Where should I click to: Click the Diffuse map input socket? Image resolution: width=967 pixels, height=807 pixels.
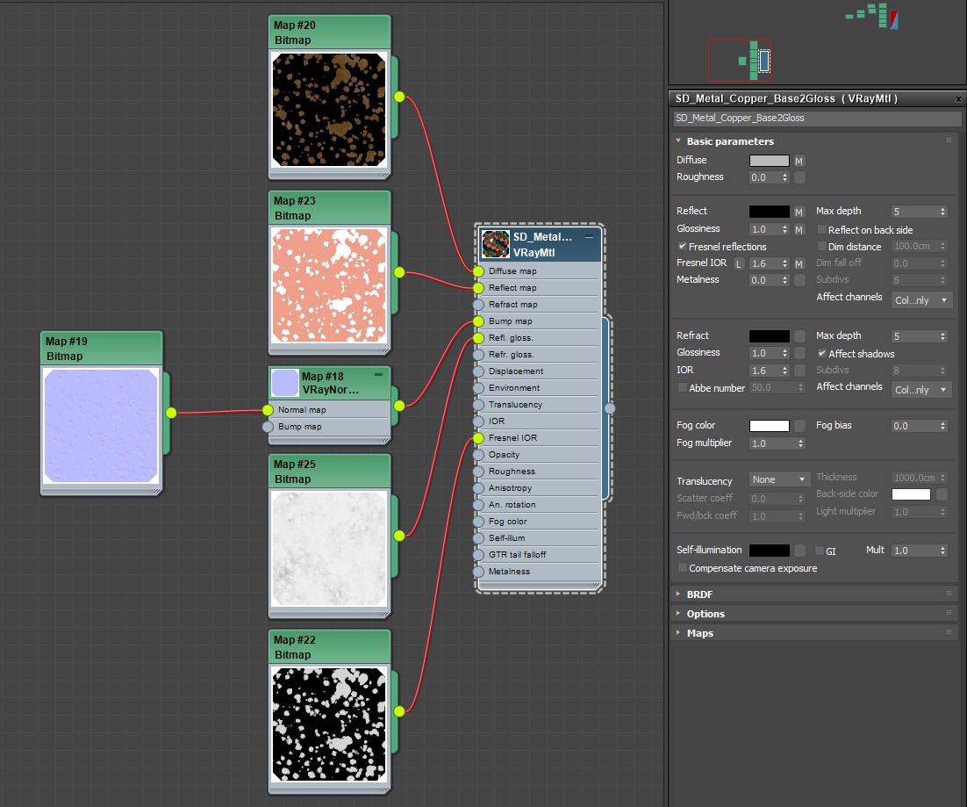[x=478, y=271]
